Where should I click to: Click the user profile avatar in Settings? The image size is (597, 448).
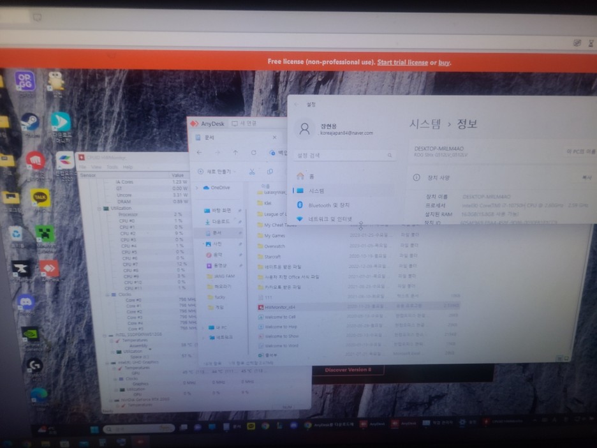pyautogui.click(x=305, y=129)
